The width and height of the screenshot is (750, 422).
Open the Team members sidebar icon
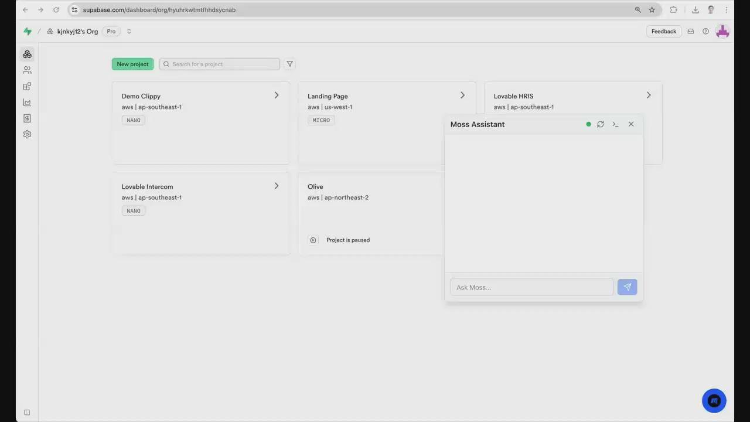27,70
